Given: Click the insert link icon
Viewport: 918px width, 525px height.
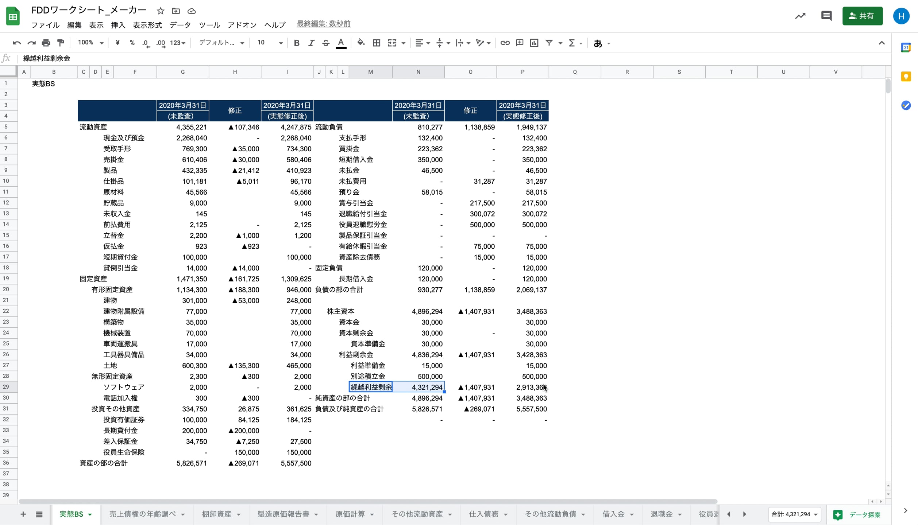Looking at the screenshot, I should pos(505,43).
